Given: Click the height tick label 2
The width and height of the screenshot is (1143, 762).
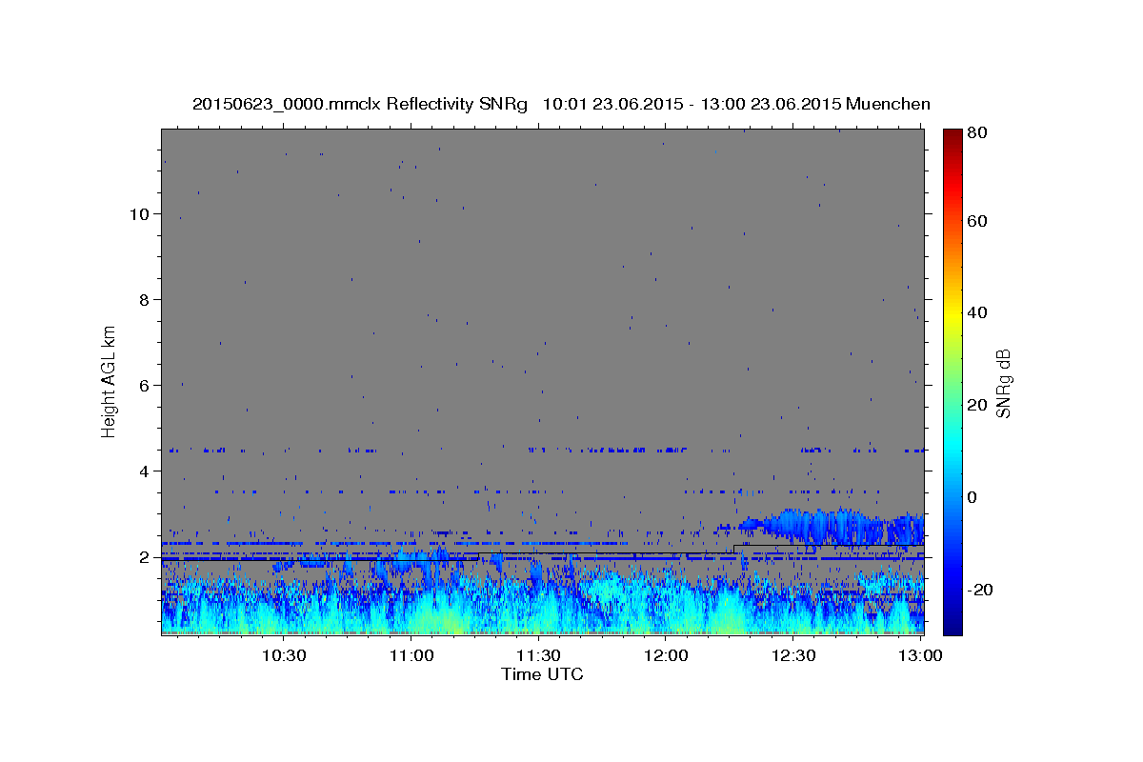Looking at the screenshot, I should point(146,556).
